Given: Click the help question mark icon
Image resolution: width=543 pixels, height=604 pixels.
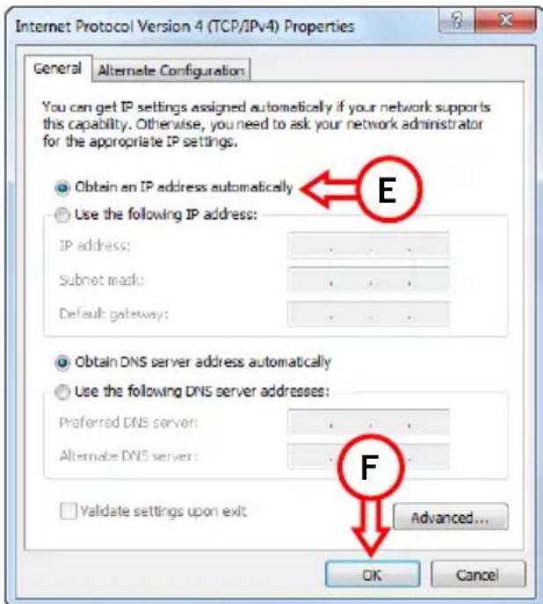Looking at the screenshot, I should [x=457, y=20].
